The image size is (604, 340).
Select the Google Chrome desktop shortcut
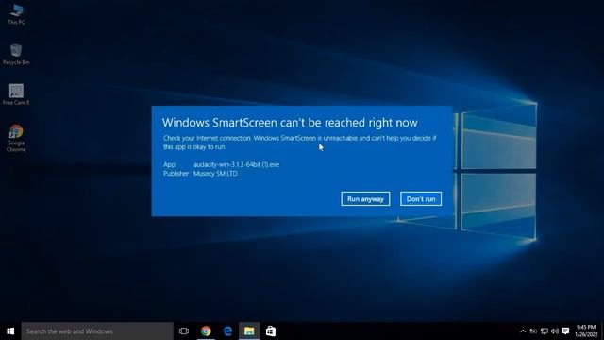pos(16,138)
